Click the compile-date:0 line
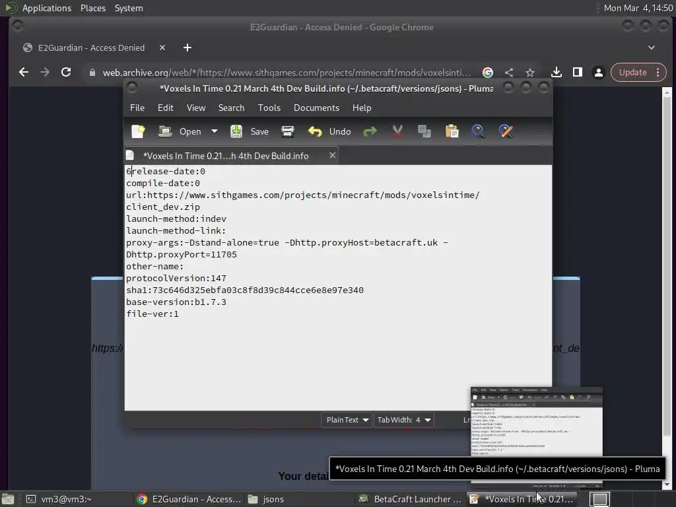 coord(162,184)
